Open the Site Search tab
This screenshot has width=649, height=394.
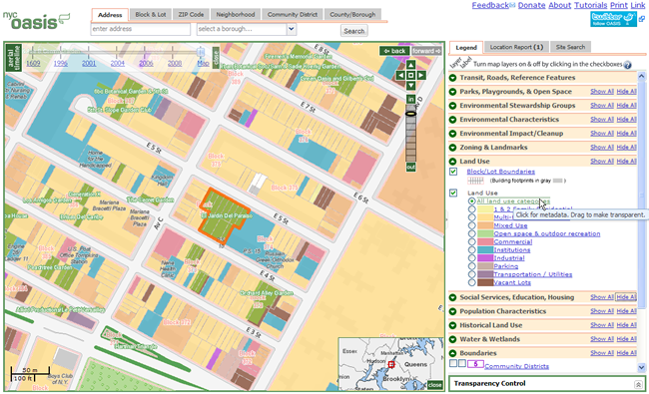point(570,47)
